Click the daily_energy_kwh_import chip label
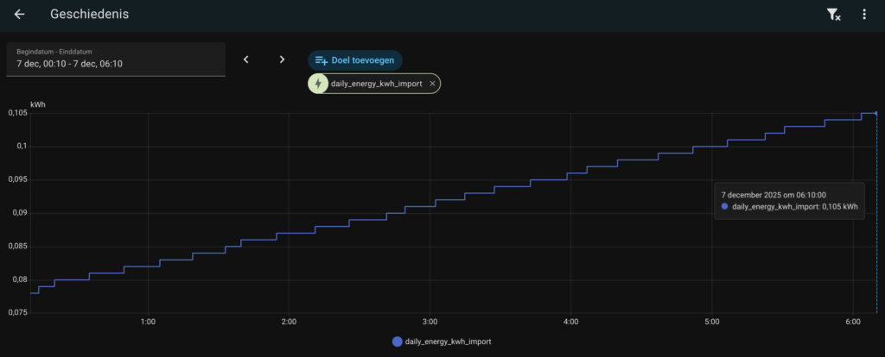This screenshot has width=885, height=357. tap(379, 84)
